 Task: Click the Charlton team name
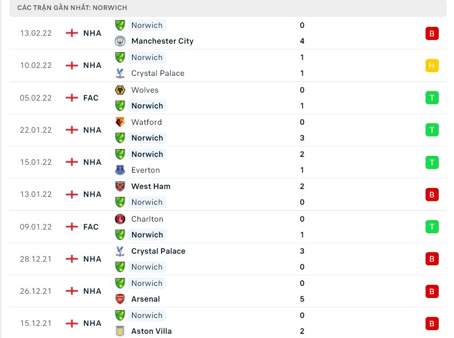[x=147, y=219]
